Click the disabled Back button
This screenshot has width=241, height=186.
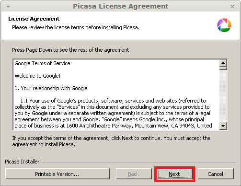(x=134, y=174)
